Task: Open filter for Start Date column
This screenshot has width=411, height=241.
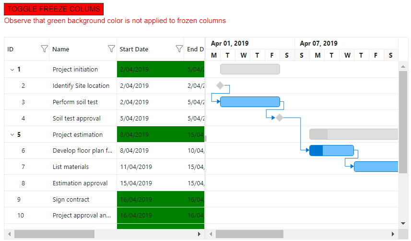Action: point(179,49)
